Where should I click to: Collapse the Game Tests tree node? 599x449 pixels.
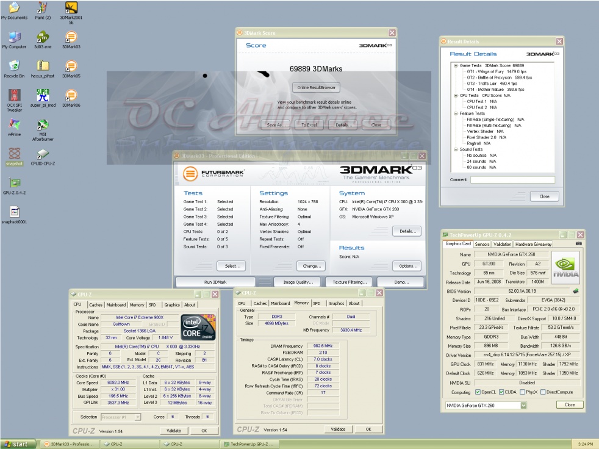(x=455, y=65)
